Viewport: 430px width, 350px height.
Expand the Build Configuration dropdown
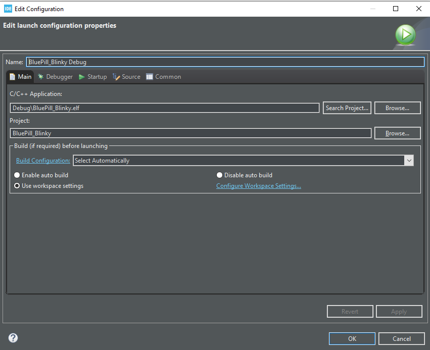click(409, 161)
